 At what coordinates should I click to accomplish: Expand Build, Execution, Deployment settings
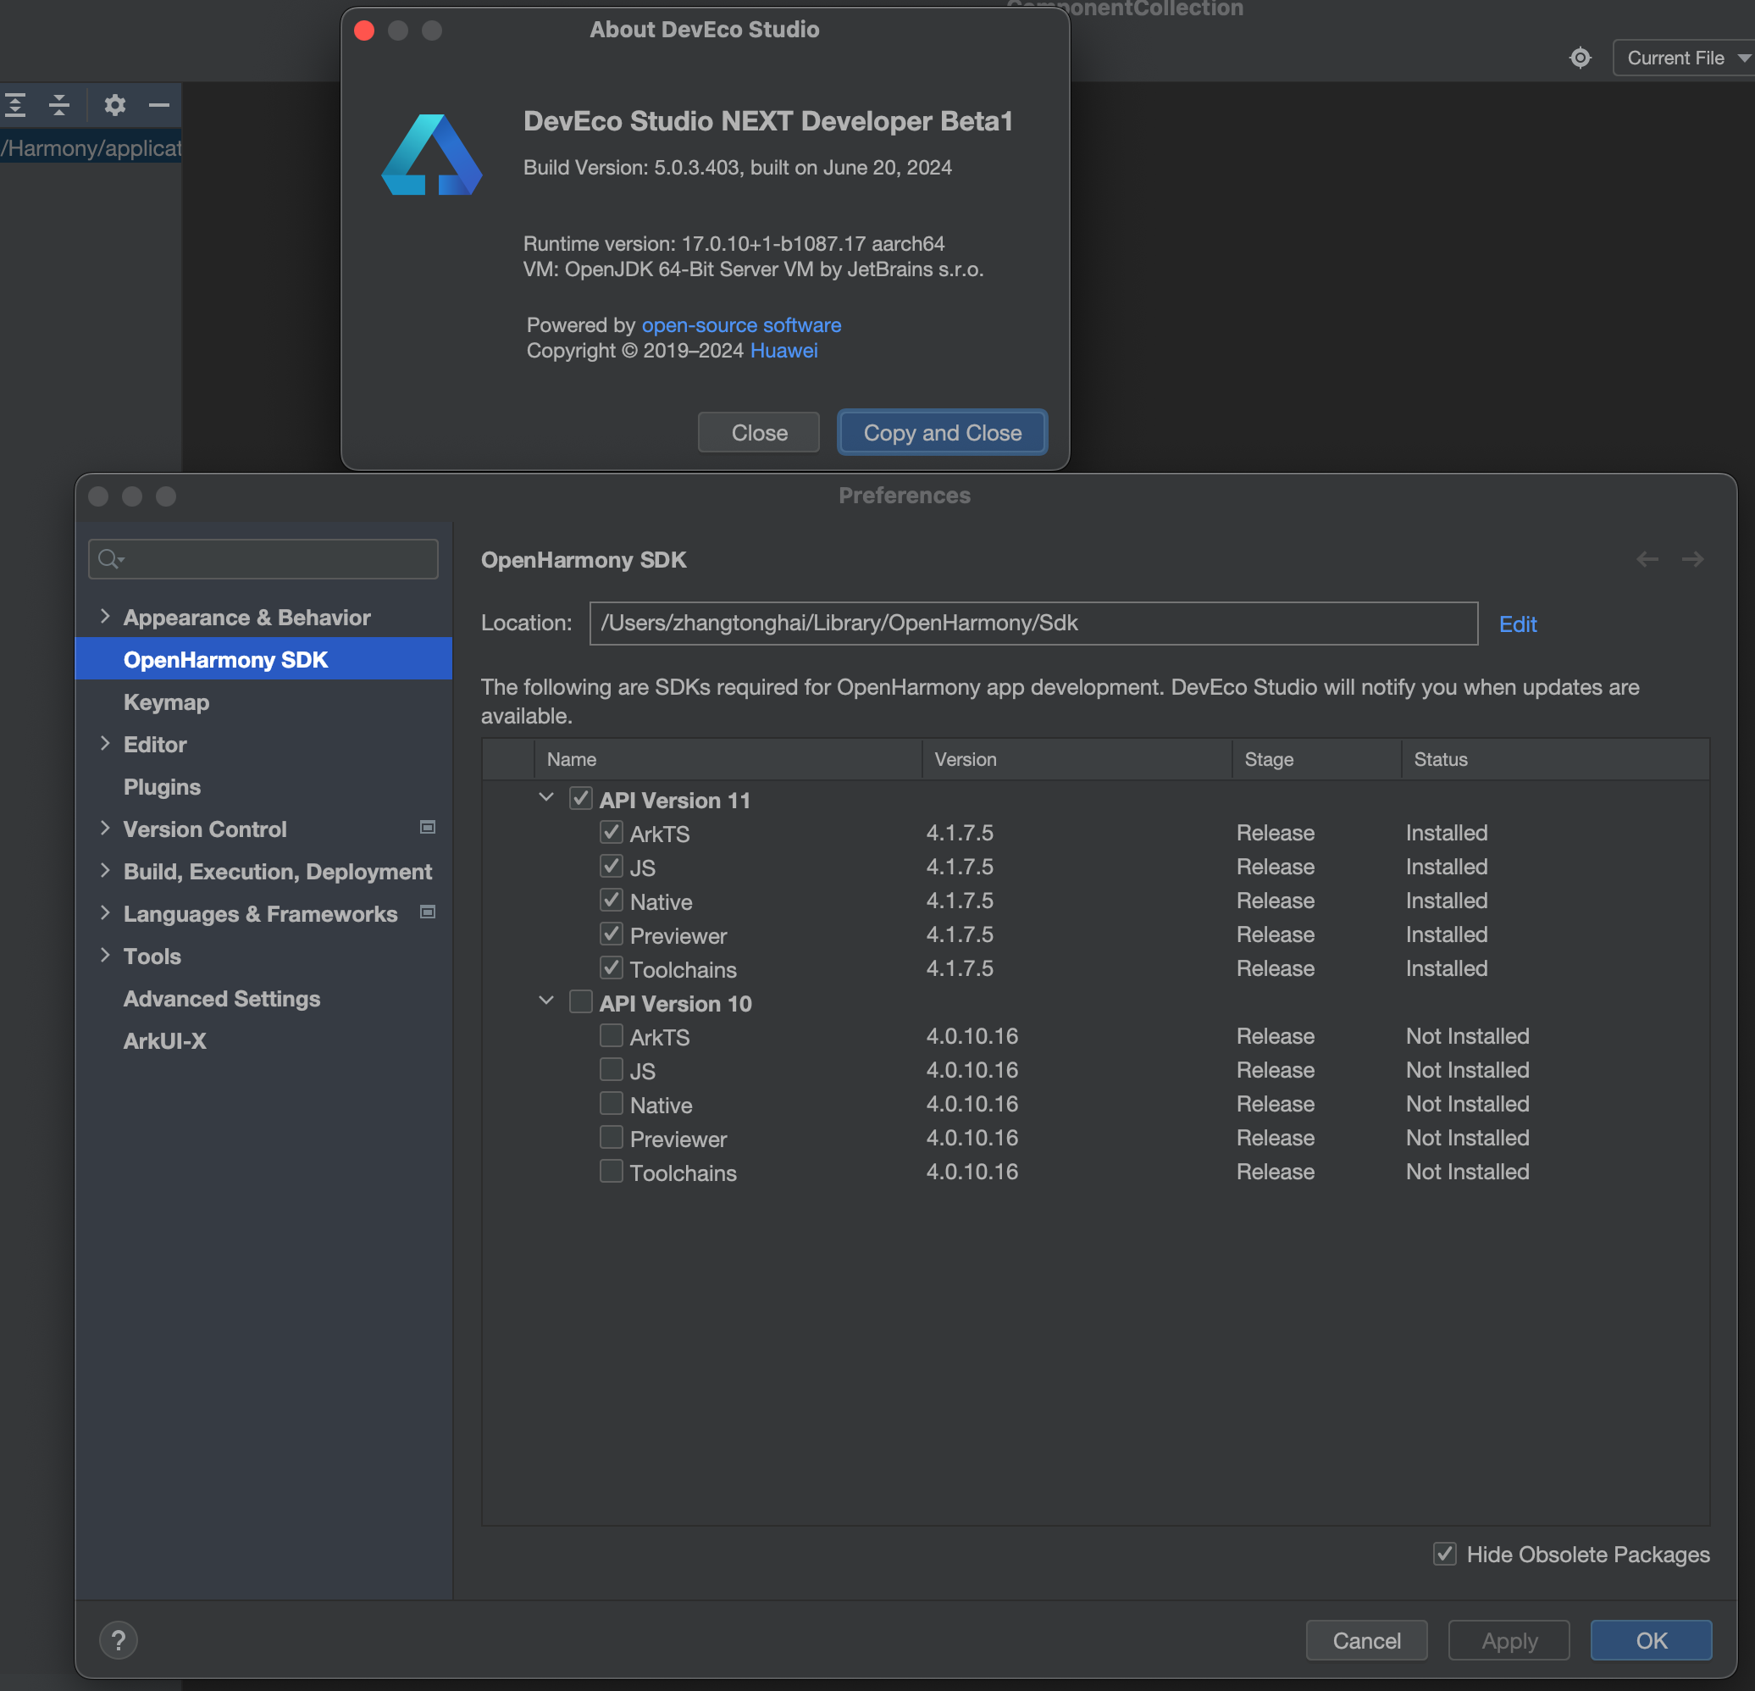pos(105,871)
